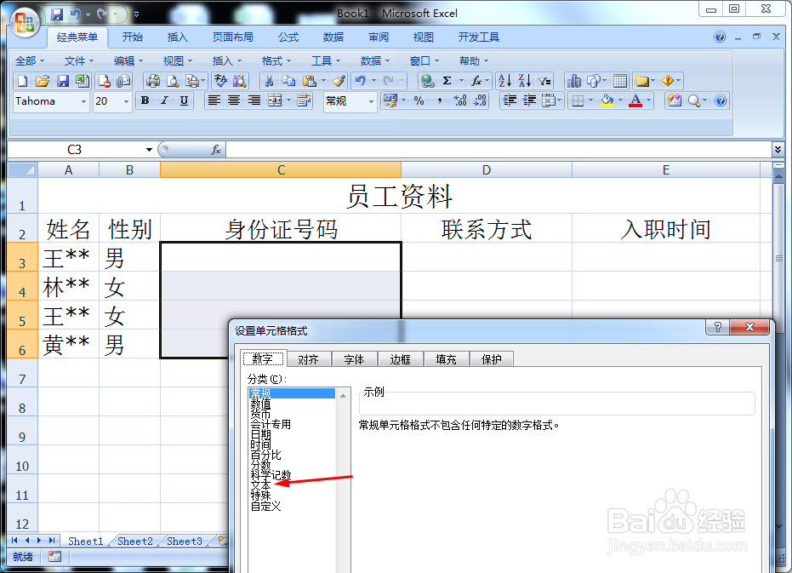Screen dimensions: 792x573
Task: Click the Paste icon in the toolbar
Action: (x=311, y=83)
